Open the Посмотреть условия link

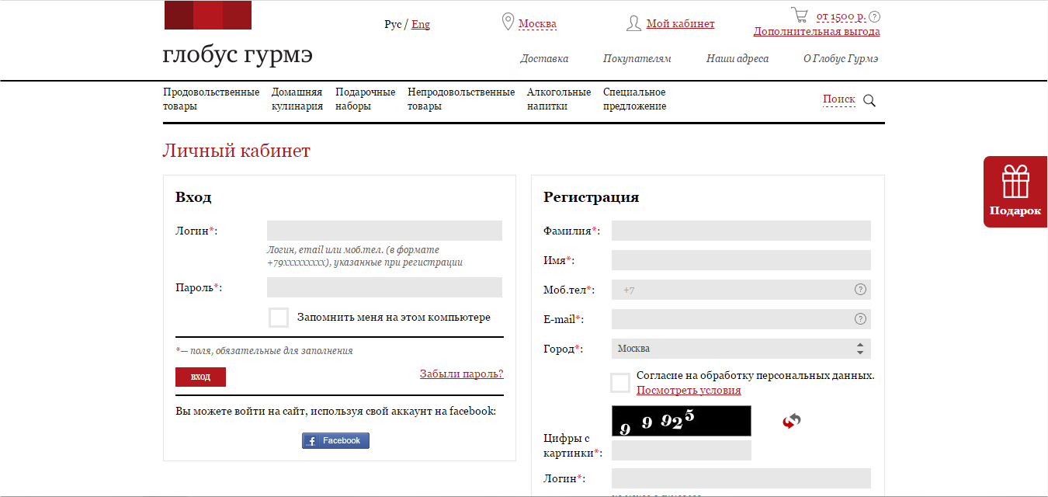point(689,390)
